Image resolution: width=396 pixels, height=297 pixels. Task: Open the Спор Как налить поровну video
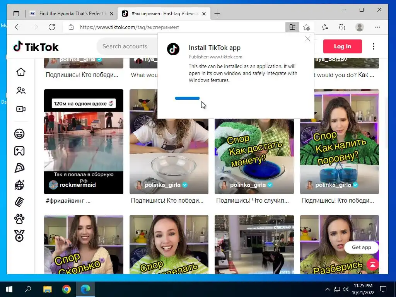(x=340, y=142)
